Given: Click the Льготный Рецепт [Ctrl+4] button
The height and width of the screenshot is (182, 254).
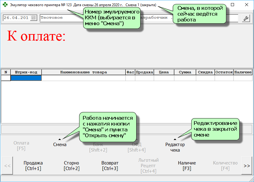Looking at the screenshot, I should [x=148, y=166].
